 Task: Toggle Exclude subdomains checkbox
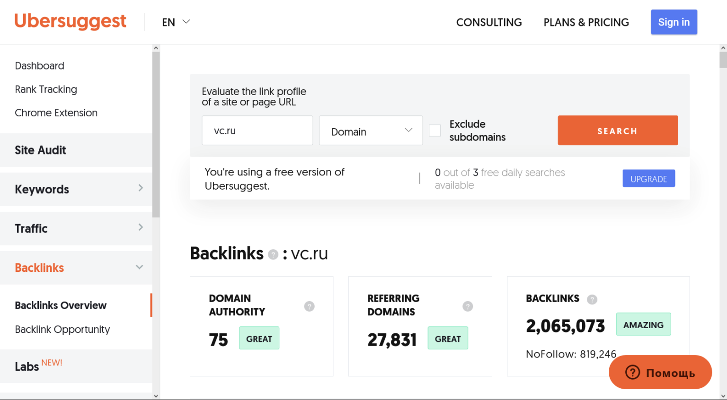[x=434, y=130]
